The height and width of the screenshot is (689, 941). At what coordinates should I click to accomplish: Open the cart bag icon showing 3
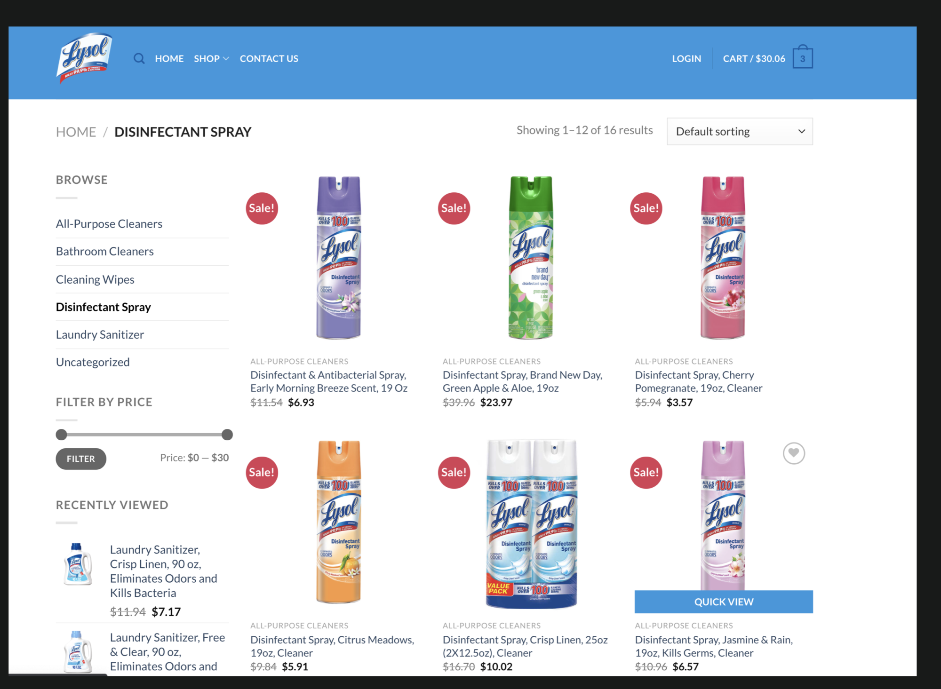803,57
